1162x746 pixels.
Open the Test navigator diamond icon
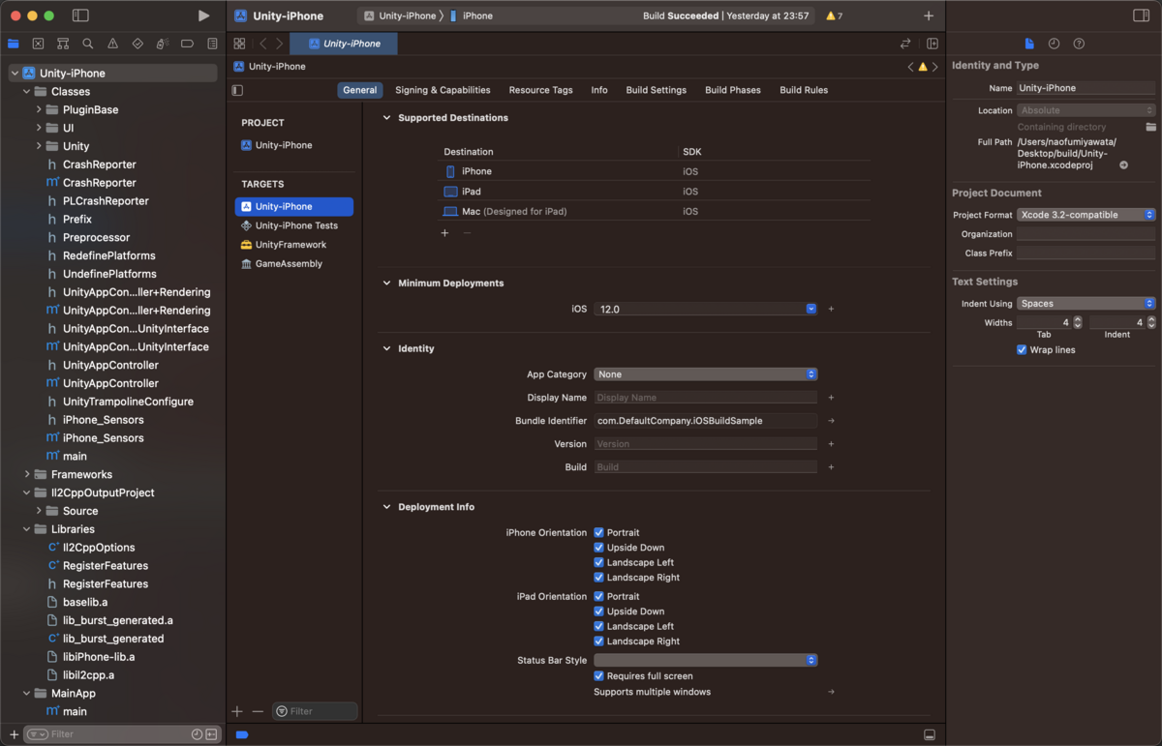136,44
